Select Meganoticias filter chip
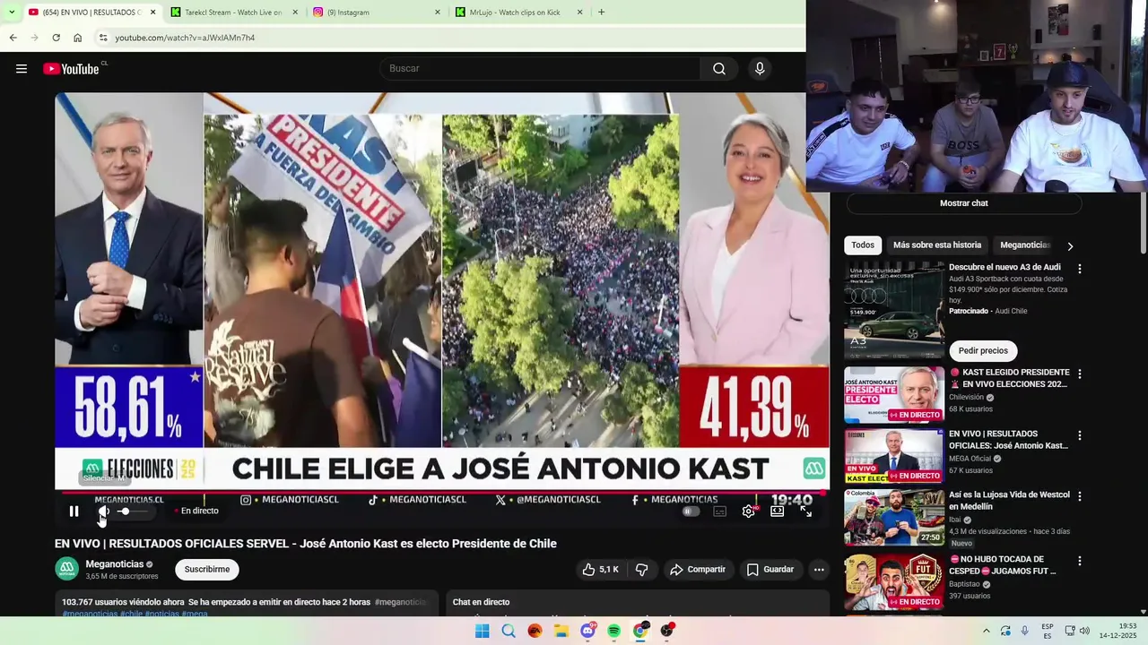Viewport: 1148px width, 645px height. pyautogui.click(x=1024, y=245)
